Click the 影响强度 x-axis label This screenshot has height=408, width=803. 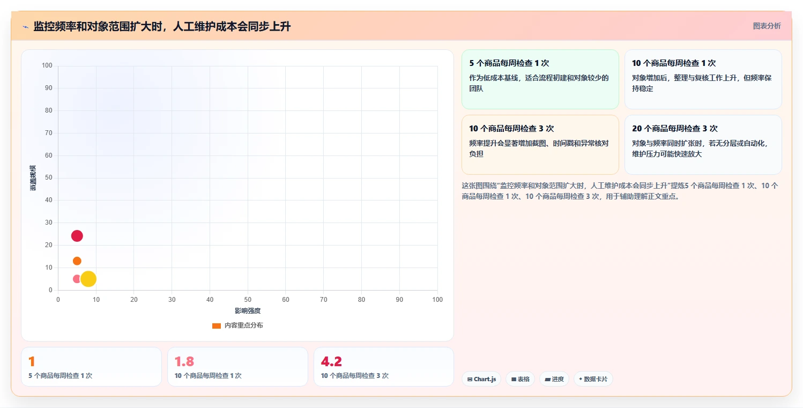click(x=248, y=311)
